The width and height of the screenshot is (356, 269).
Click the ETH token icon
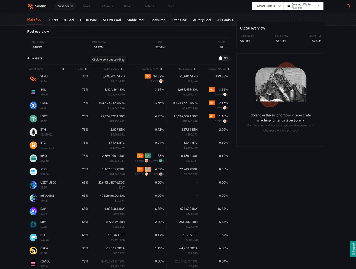(x=33, y=132)
